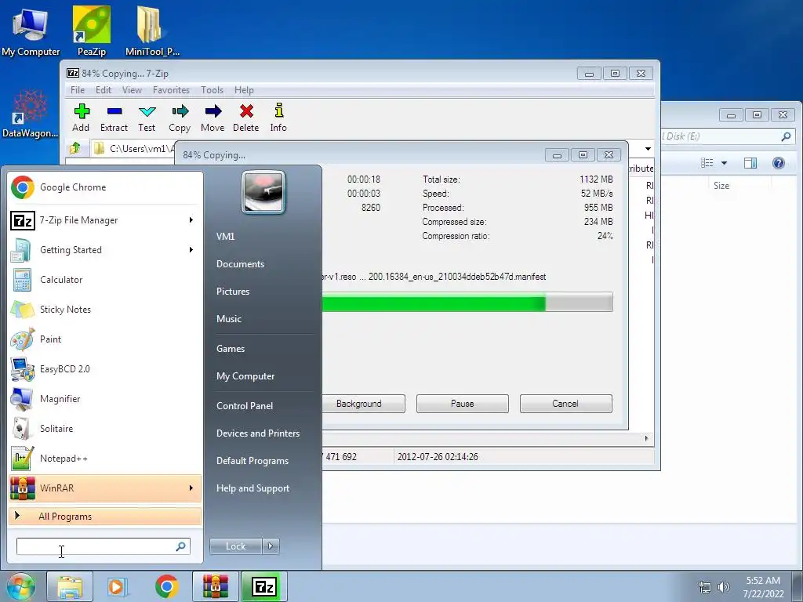
Task: Select the DataWagon desktop shortcut
Action: 31,114
